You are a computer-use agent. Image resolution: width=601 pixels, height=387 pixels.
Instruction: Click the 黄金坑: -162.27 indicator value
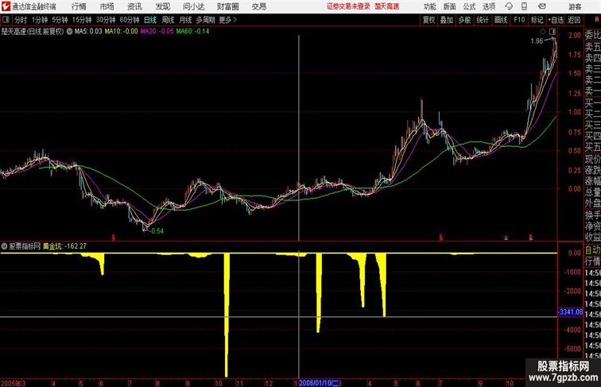pyautogui.click(x=64, y=246)
